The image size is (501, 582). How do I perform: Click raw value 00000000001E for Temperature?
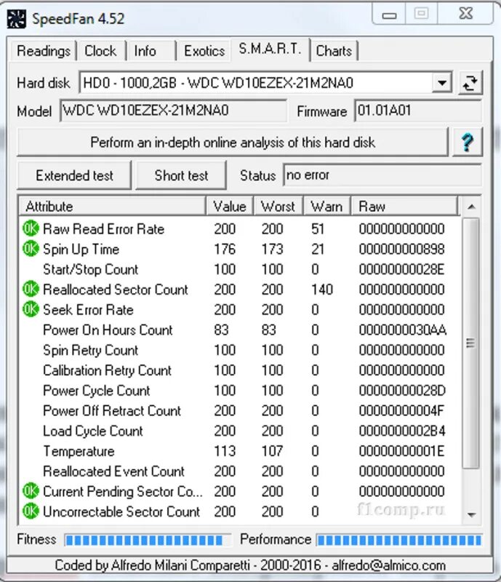[401, 450]
